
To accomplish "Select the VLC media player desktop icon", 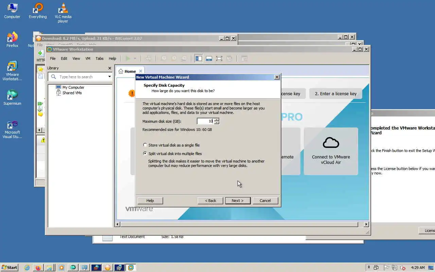I will click(x=63, y=13).
